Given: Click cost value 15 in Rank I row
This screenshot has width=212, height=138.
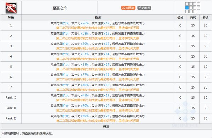Looking at the screenshot, I should click(193, 98).
